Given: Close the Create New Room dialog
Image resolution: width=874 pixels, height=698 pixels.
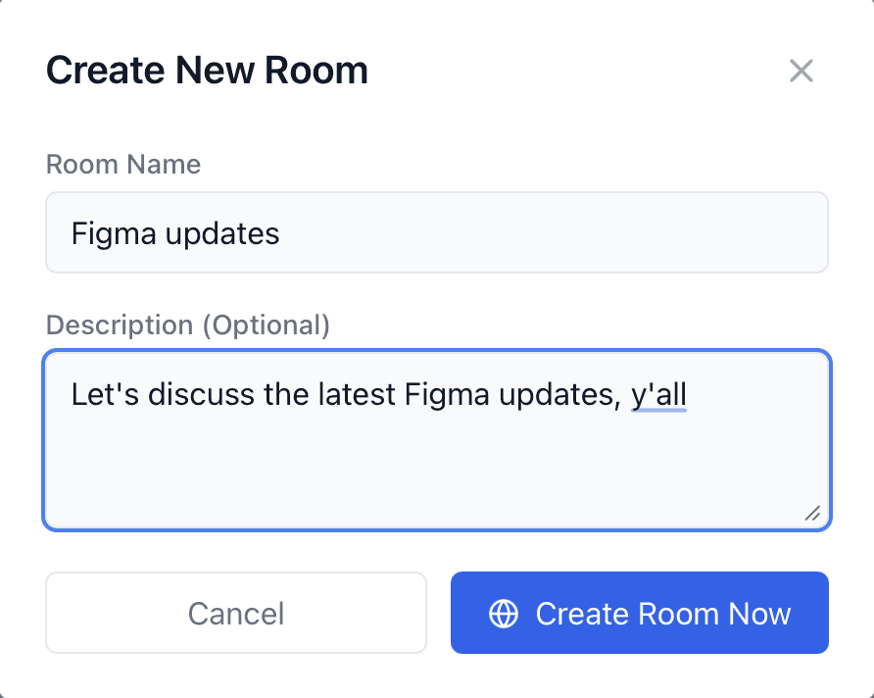Looking at the screenshot, I should click(x=801, y=71).
